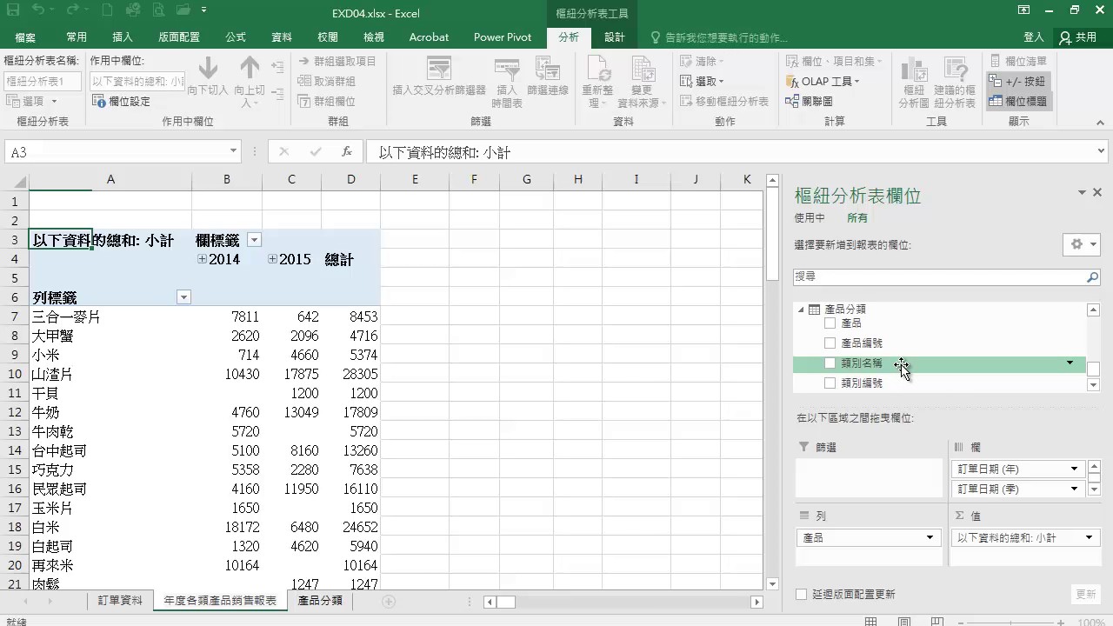Click 取消群組 ungroup icon
The width and height of the screenshot is (1113, 626).
(x=326, y=81)
